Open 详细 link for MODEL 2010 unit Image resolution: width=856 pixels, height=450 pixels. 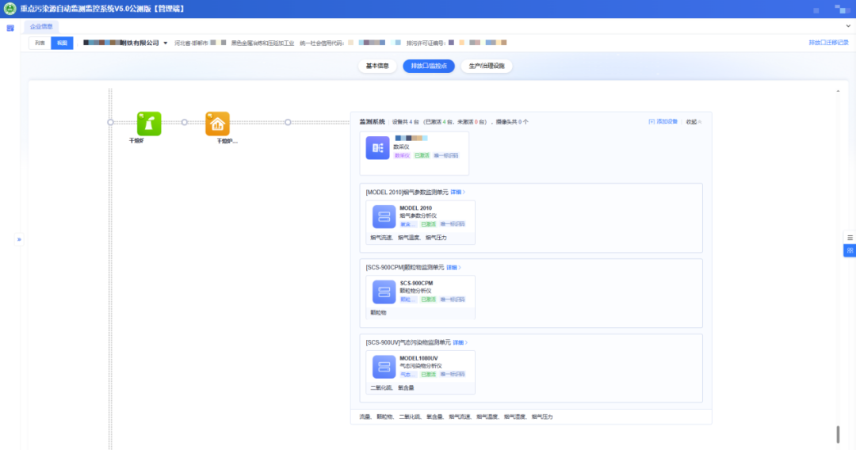[458, 192]
